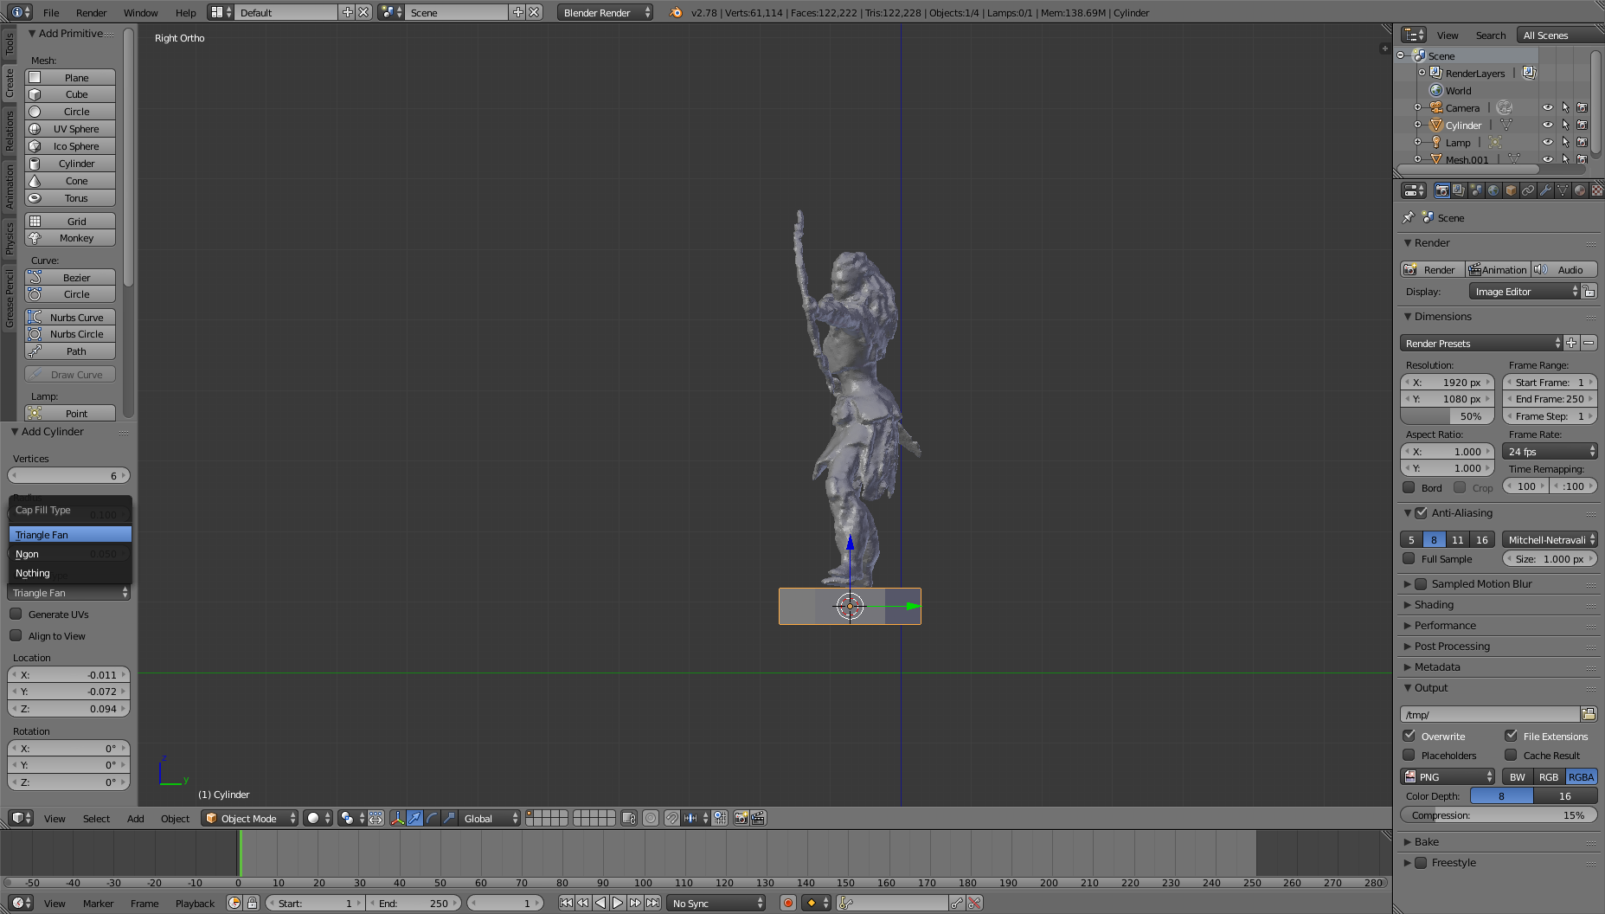Click the Animation render button

pos(1498,269)
